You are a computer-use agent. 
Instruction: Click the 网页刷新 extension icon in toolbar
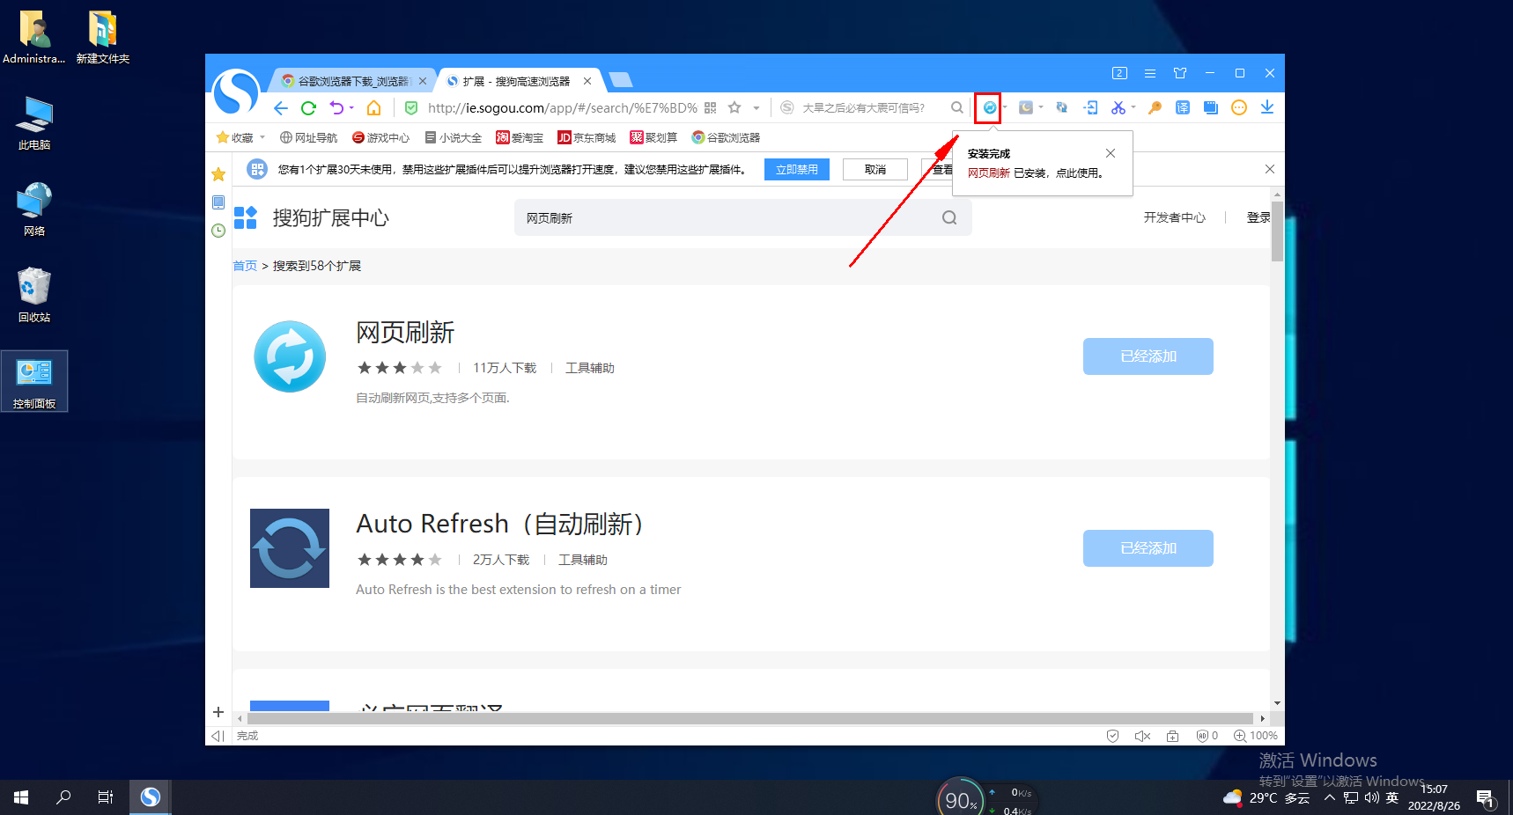coord(990,107)
